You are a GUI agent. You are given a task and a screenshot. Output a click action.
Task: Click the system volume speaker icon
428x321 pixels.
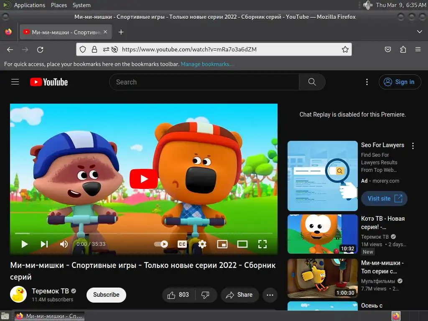tap(368, 5)
